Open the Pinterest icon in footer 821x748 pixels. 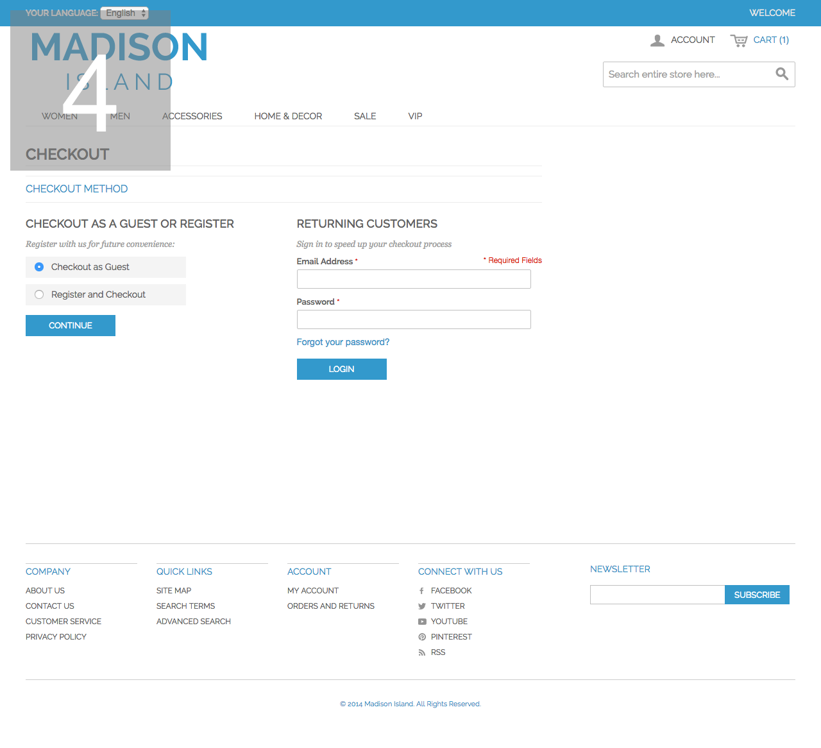coord(422,637)
